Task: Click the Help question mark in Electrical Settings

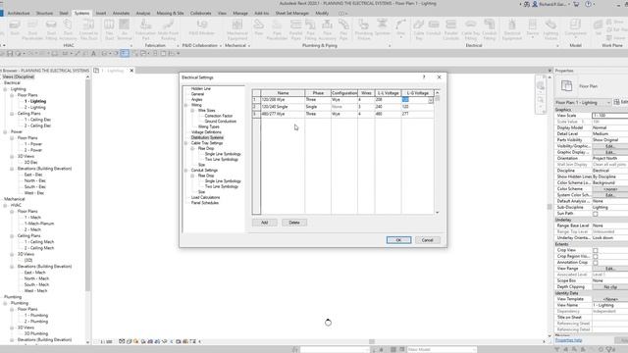Action: tap(424, 76)
